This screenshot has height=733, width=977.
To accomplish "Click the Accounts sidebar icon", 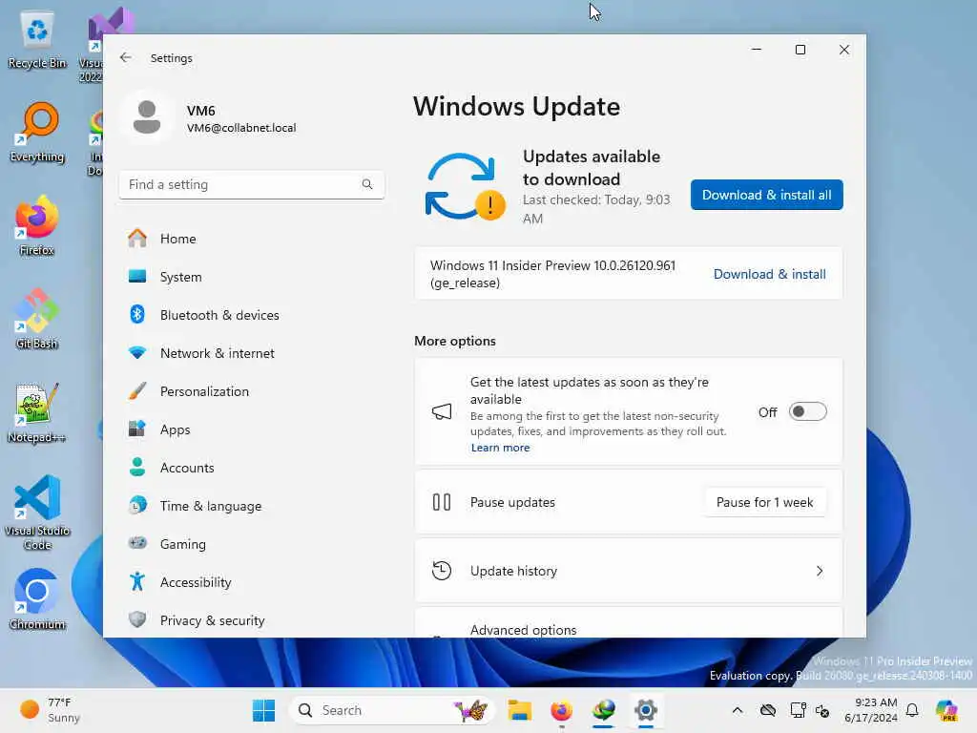I will pyautogui.click(x=137, y=467).
